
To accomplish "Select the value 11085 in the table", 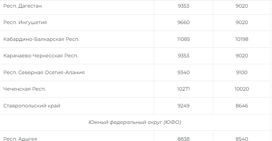I will pos(183,39).
